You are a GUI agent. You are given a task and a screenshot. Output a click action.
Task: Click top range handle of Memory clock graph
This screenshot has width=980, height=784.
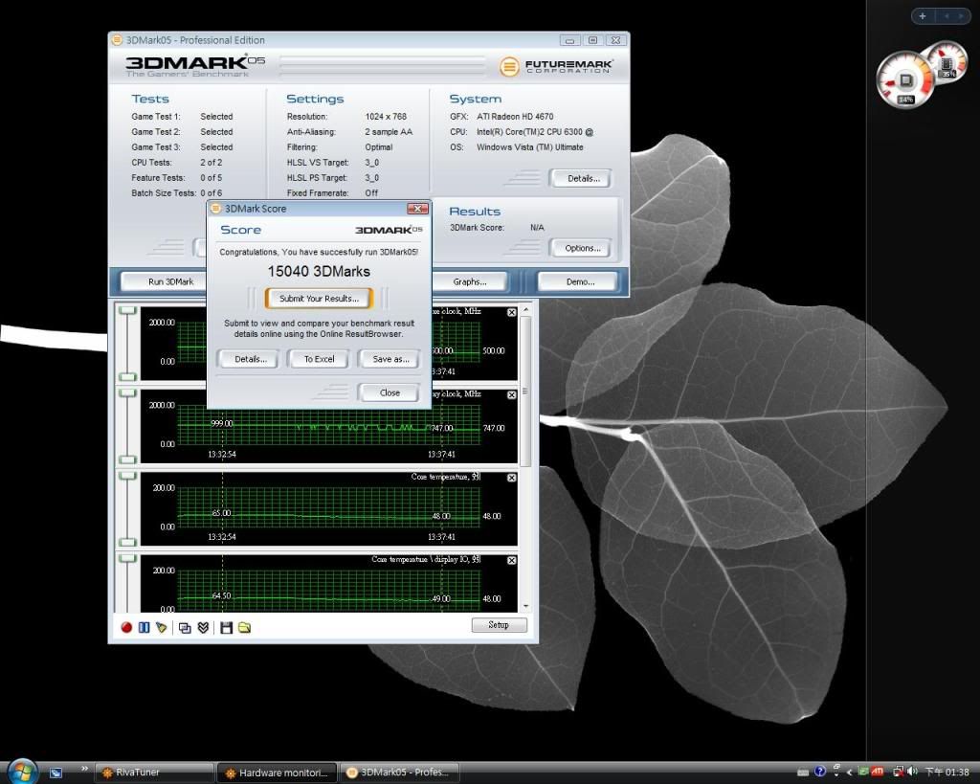[x=127, y=393]
